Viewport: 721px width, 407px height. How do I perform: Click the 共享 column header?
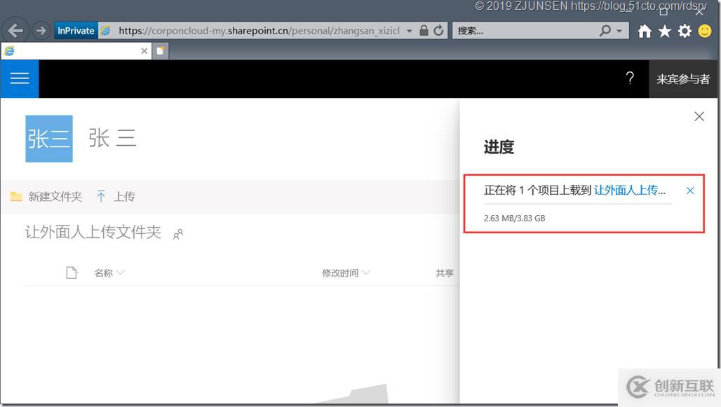pos(445,273)
